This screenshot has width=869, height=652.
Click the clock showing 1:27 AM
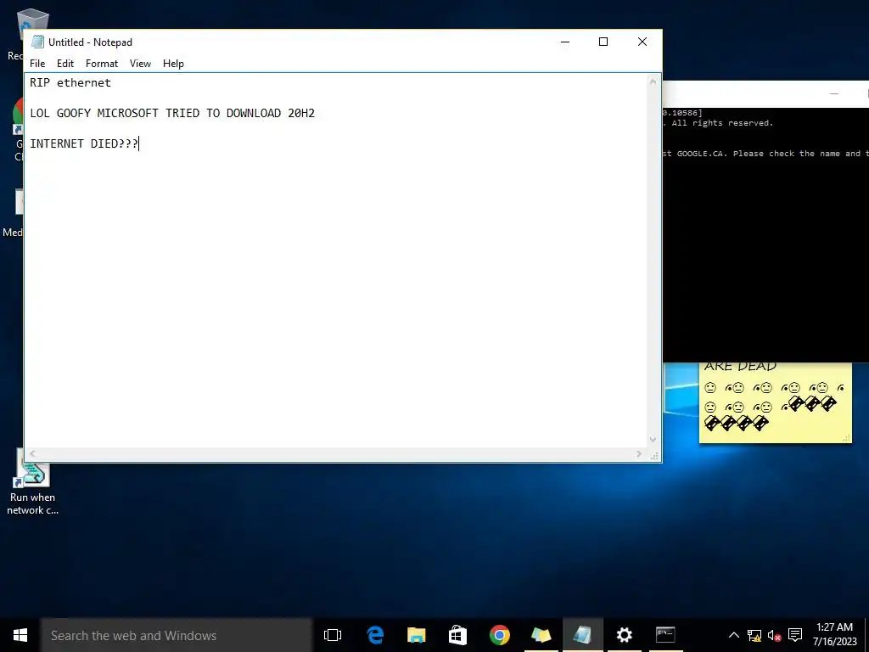tap(835, 634)
